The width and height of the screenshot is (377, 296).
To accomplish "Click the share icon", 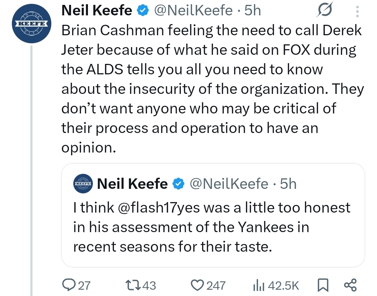I will (350, 285).
